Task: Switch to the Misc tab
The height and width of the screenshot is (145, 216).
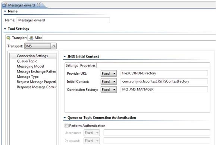Action: click(x=36, y=38)
